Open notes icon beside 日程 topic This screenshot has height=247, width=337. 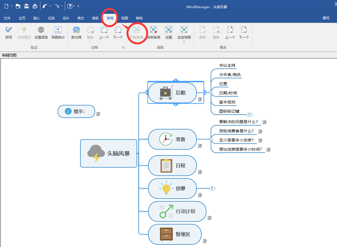[x=200, y=172]
